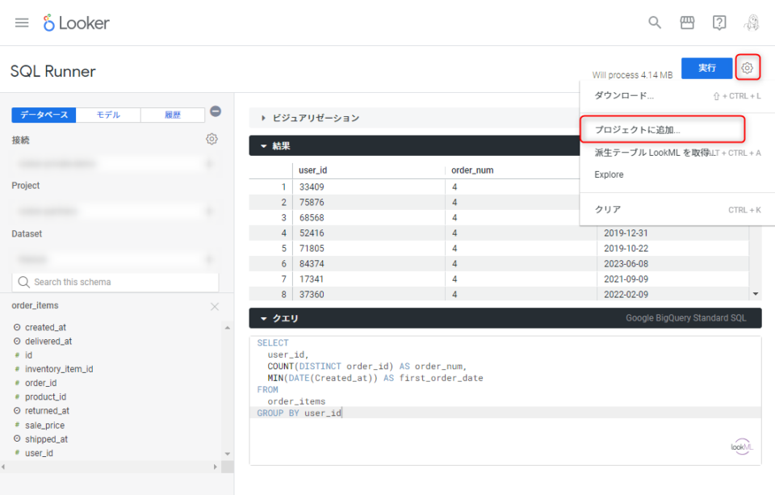Open the navigation hamburger menu
The height and width of the screenshot is (495, 775).
[22, 23]
